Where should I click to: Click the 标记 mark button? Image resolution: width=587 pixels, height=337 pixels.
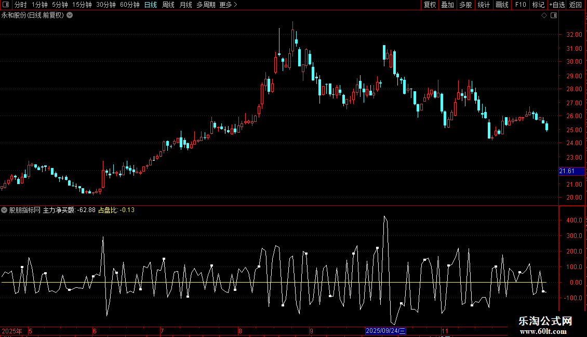point(538,5)
